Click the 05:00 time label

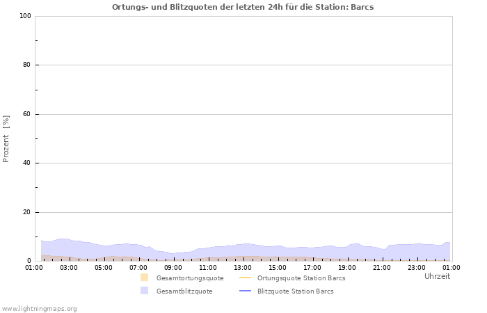[104, 268]
